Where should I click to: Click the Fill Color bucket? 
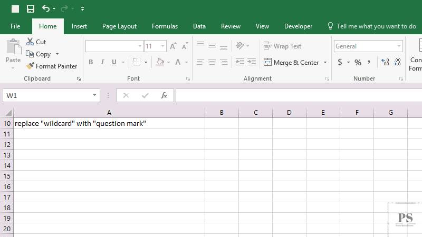160,62
